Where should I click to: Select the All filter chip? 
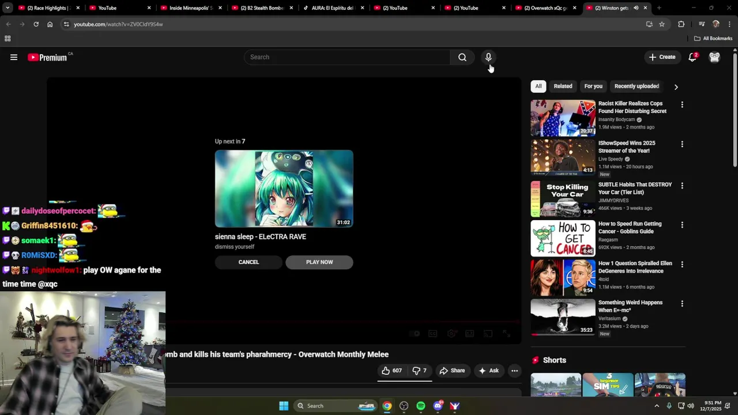click(538, 86)
